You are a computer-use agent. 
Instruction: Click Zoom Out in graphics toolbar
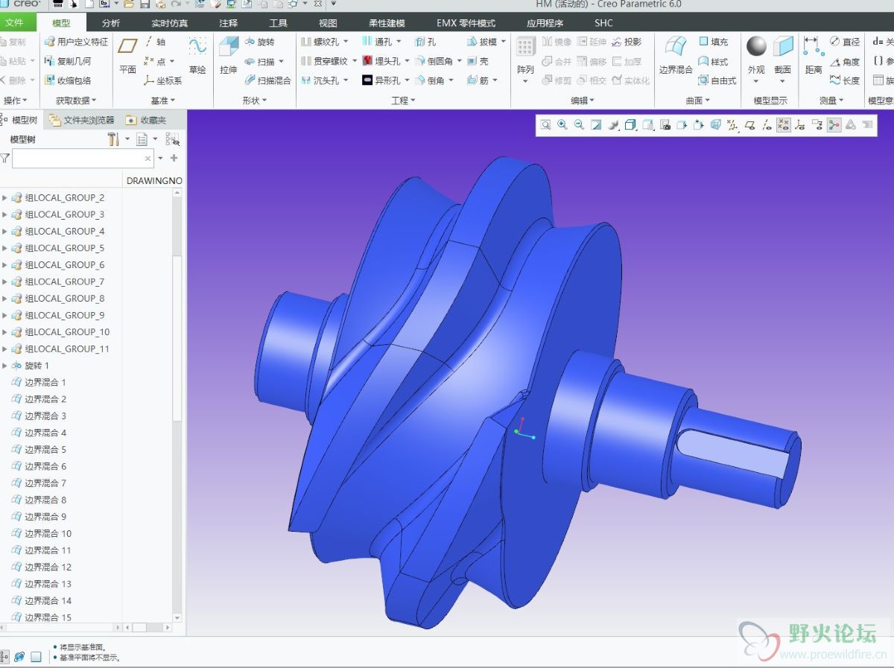click(580, 125)
